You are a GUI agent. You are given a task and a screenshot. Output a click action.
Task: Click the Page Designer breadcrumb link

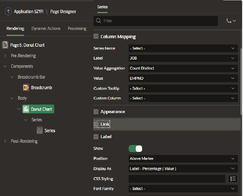point(63,12)
